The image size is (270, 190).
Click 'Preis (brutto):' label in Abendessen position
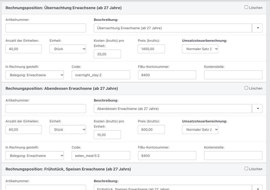[149, 121]
